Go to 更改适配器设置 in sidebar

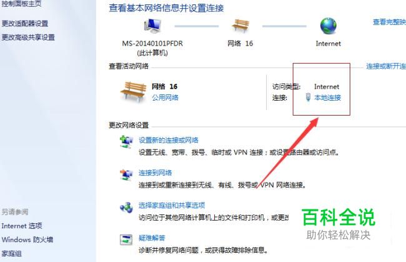[25, 24]
